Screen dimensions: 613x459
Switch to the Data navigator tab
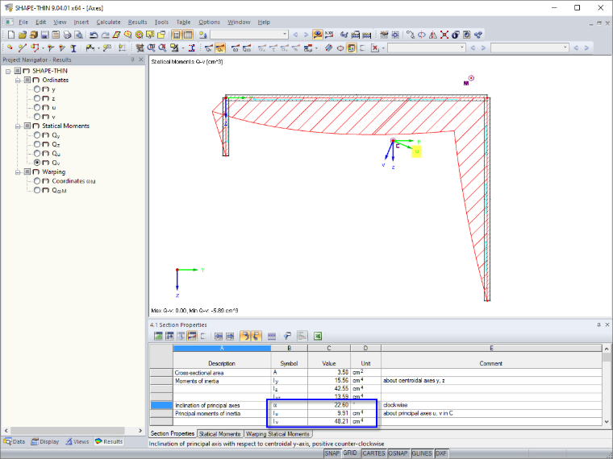pos(15,442)
